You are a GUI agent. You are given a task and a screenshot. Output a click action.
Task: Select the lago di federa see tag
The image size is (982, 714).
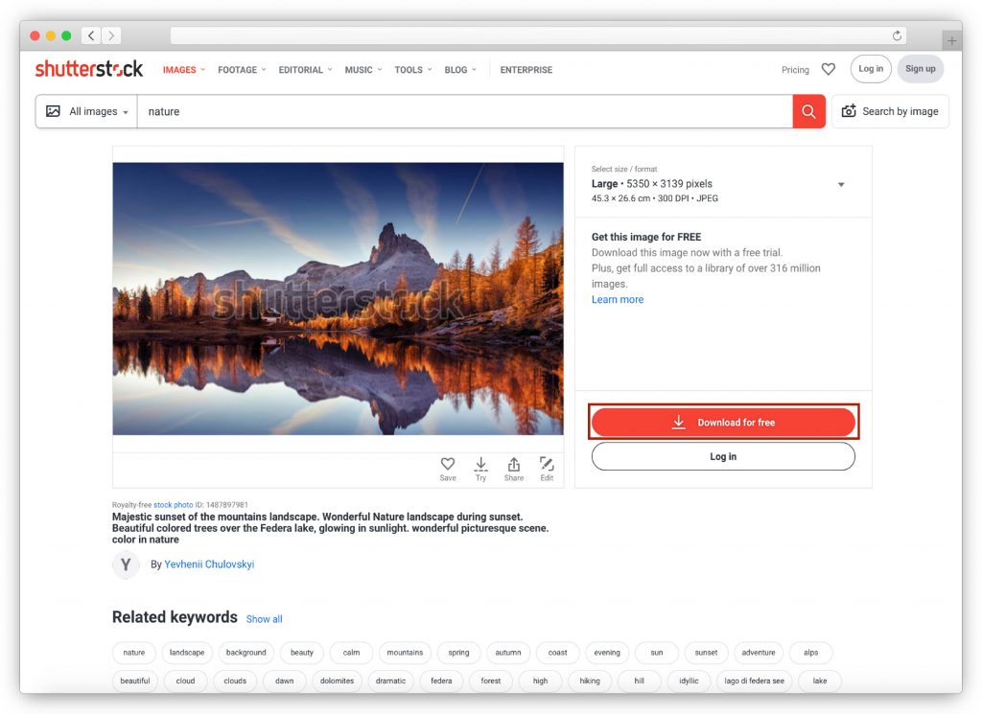(754, 680)
